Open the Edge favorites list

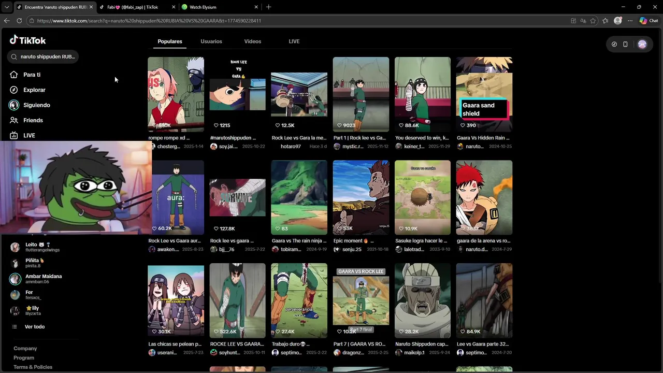click(605, 21)
